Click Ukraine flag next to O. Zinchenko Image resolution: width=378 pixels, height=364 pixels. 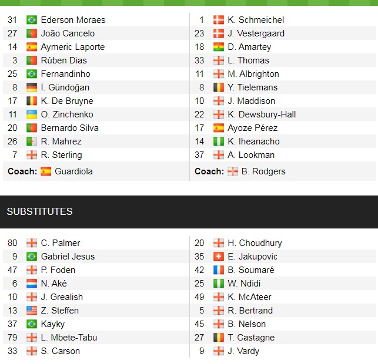[32, 114]
